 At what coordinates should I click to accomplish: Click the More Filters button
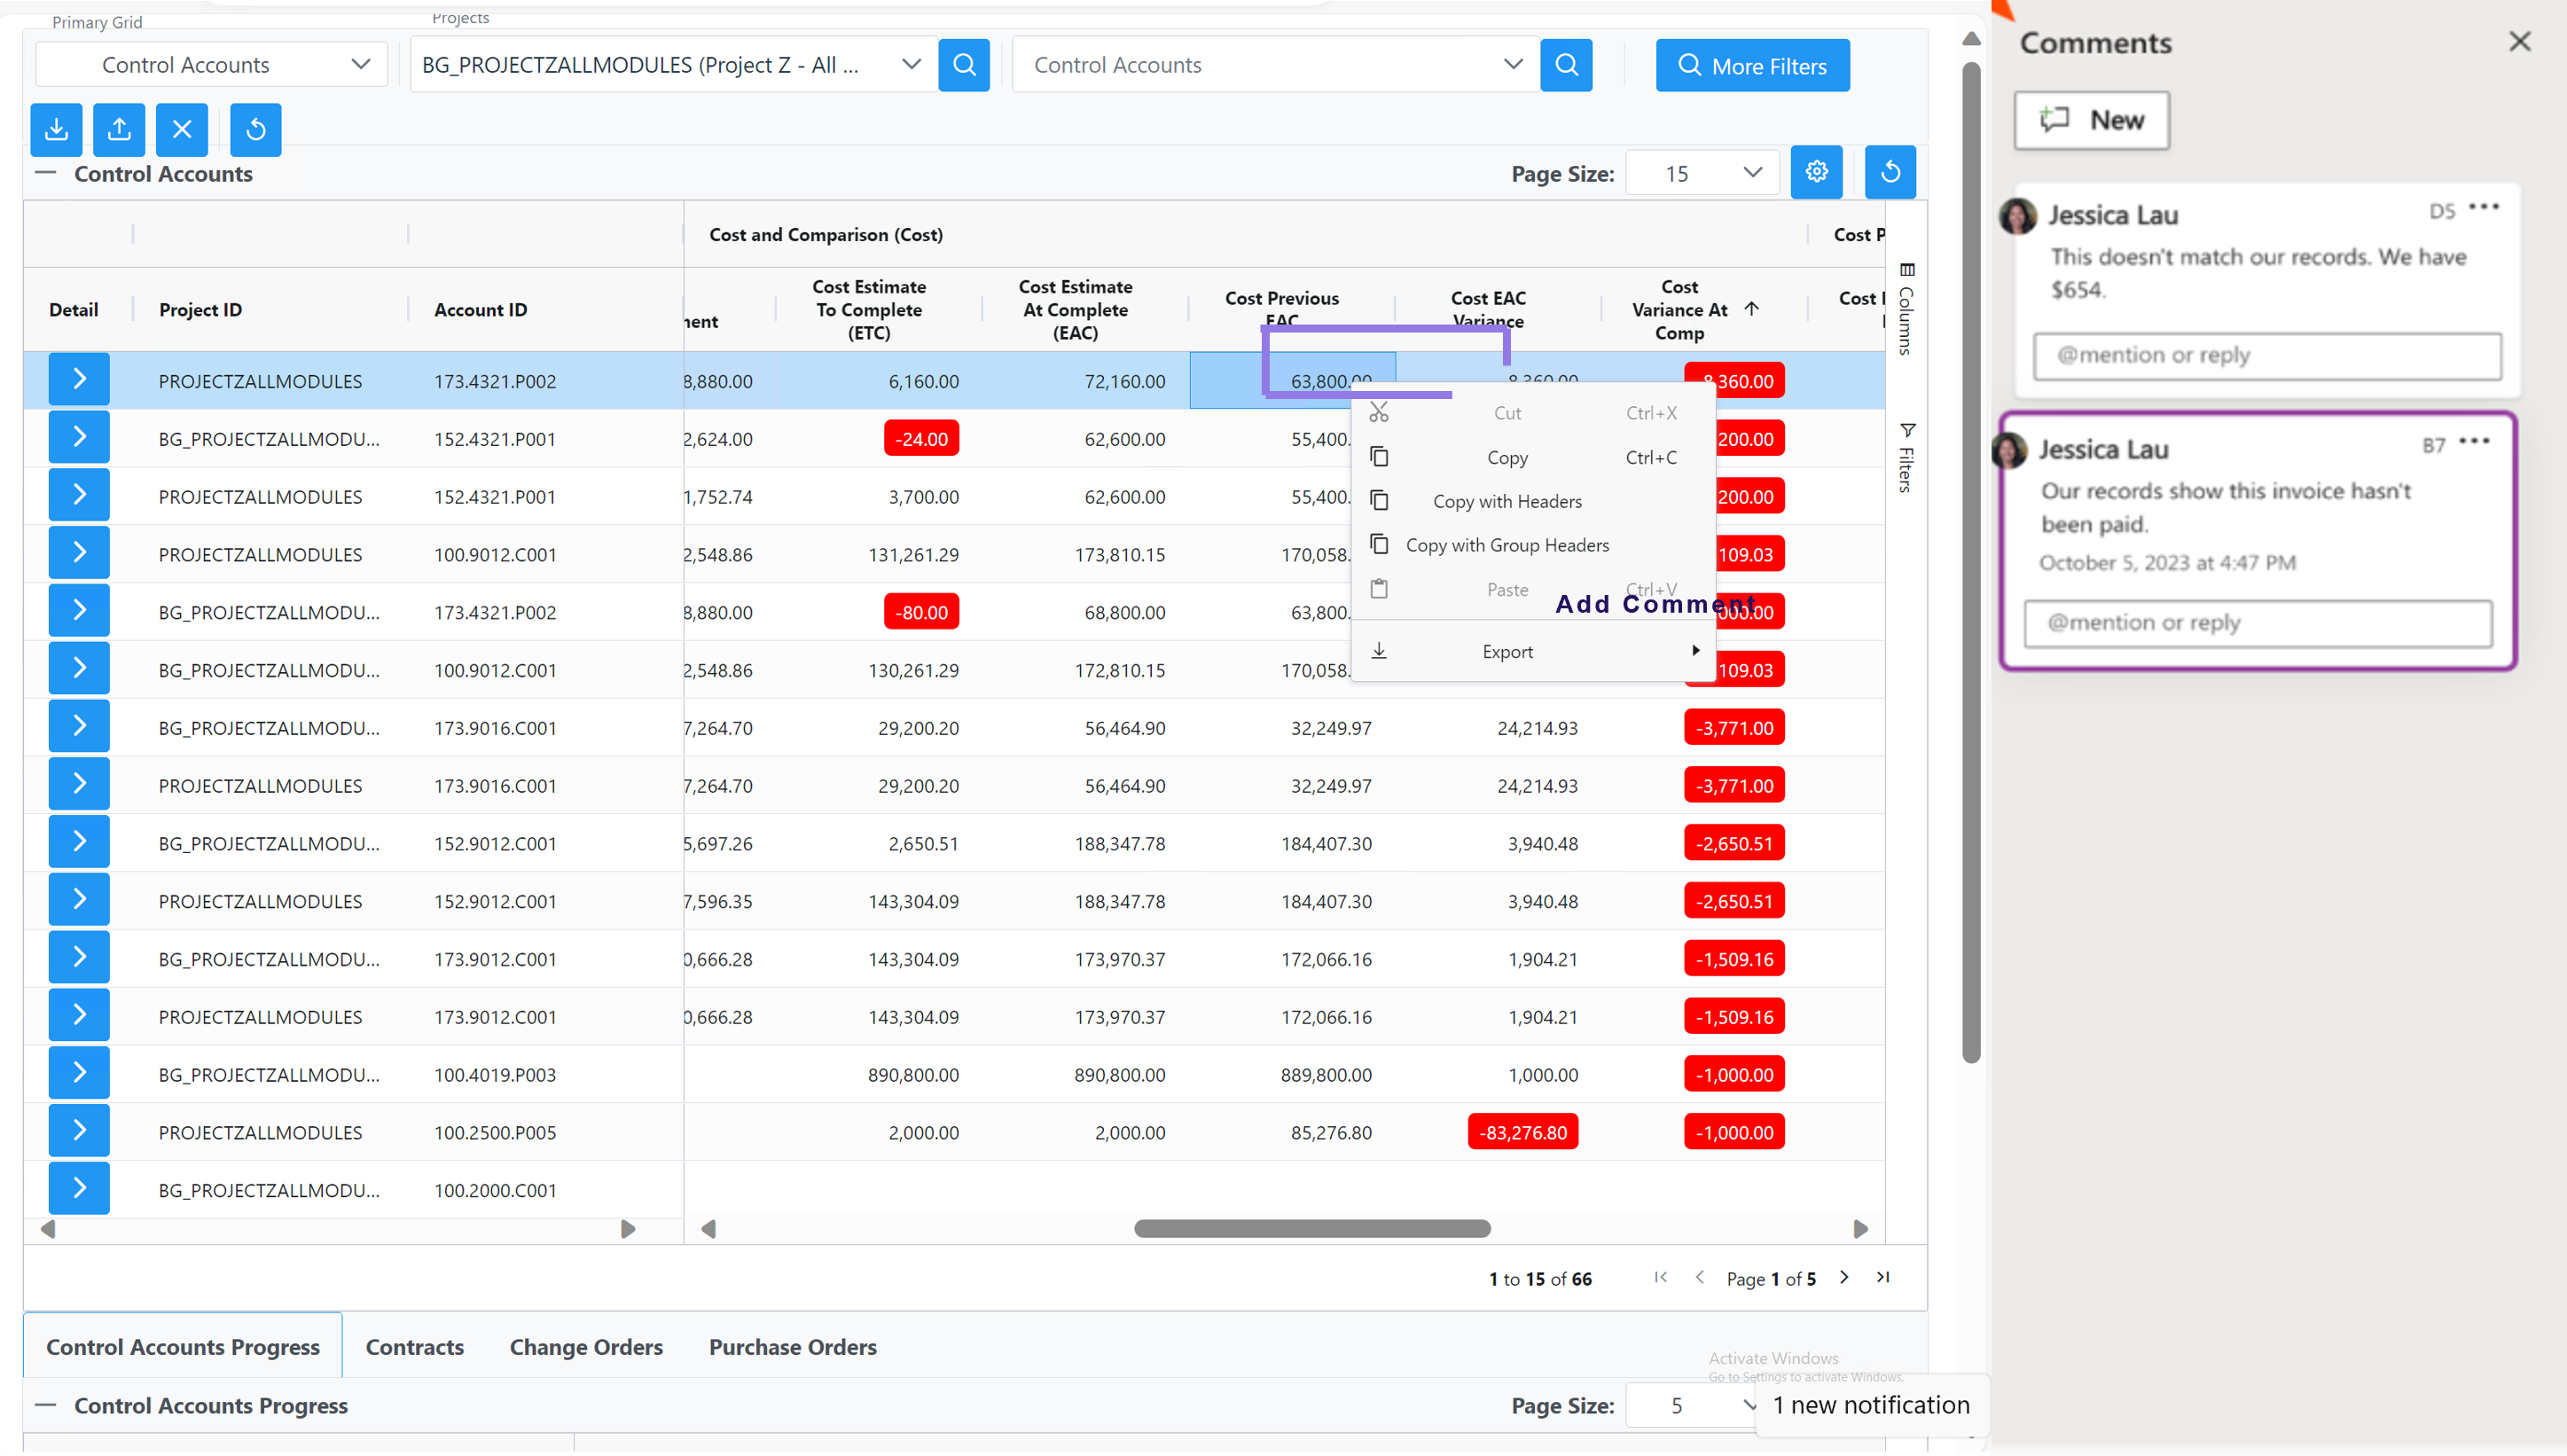click(1752, 66)
